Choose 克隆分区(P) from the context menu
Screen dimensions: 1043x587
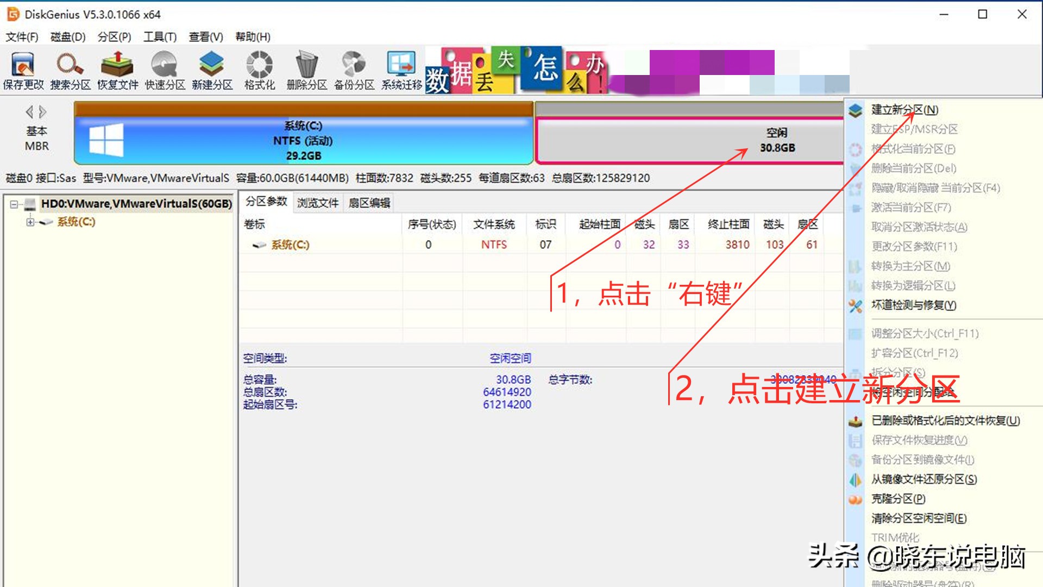point(896,498)
